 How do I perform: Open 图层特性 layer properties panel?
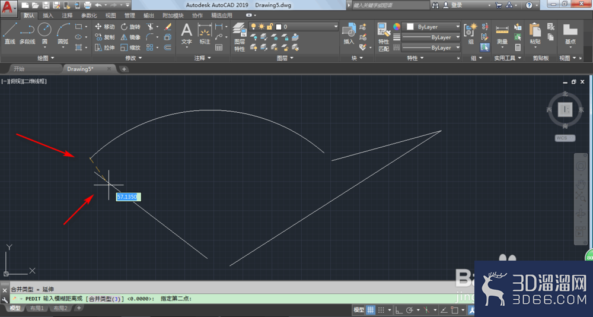(240, 37)
